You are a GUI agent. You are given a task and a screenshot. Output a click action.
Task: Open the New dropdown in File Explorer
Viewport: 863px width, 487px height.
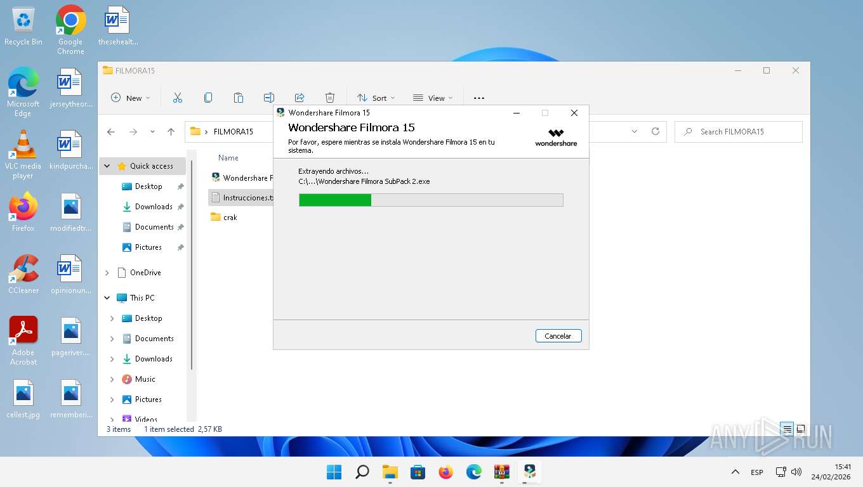tap(131, 98)
